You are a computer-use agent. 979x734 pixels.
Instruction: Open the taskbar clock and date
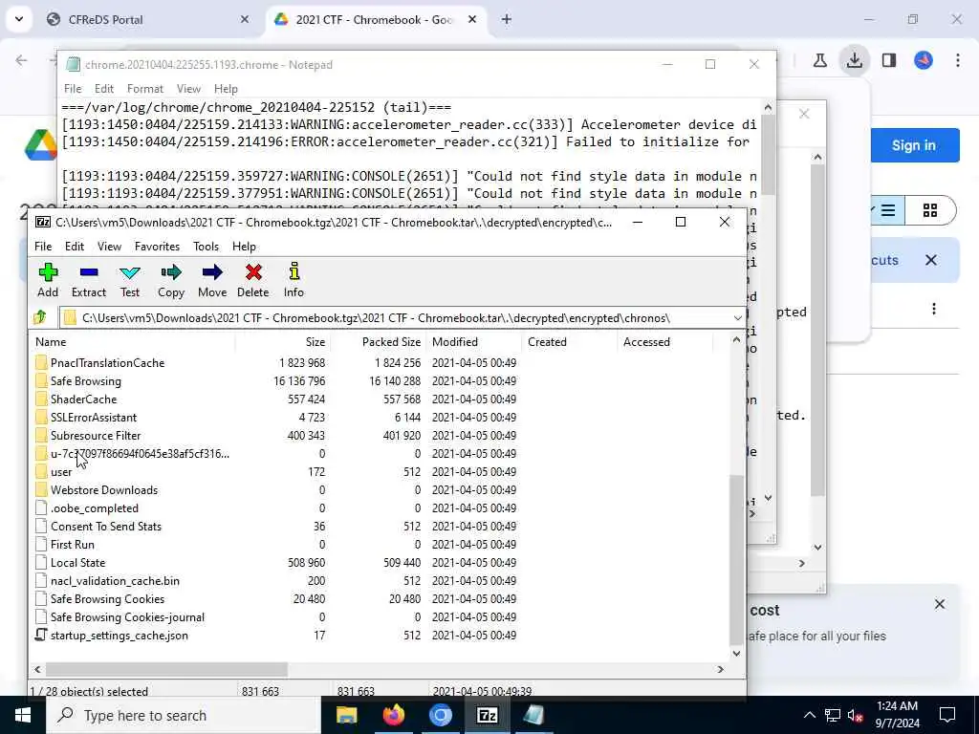point(897,715)
